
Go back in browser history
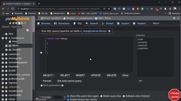[x=3, y=9]
